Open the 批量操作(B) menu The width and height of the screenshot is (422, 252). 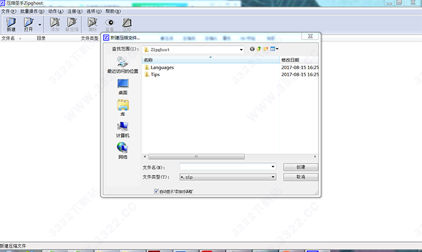point(32,11)
